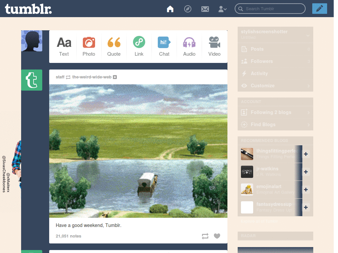Click emojinalart avatar thumbnail
This screenshot has width=338, height=253.
[x=247, y=189]
